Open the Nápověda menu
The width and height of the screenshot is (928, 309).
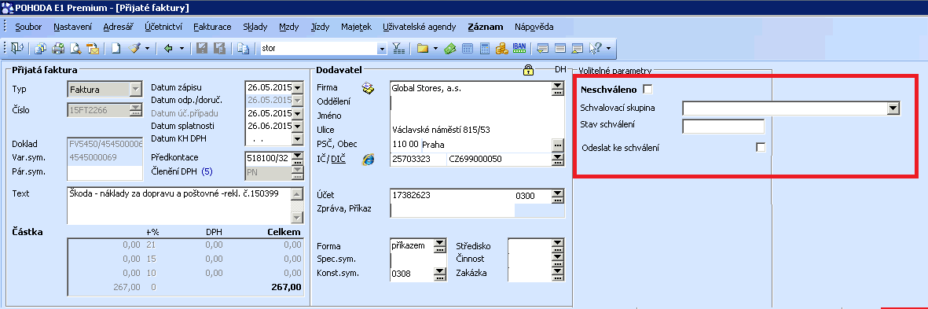(534, 27)
